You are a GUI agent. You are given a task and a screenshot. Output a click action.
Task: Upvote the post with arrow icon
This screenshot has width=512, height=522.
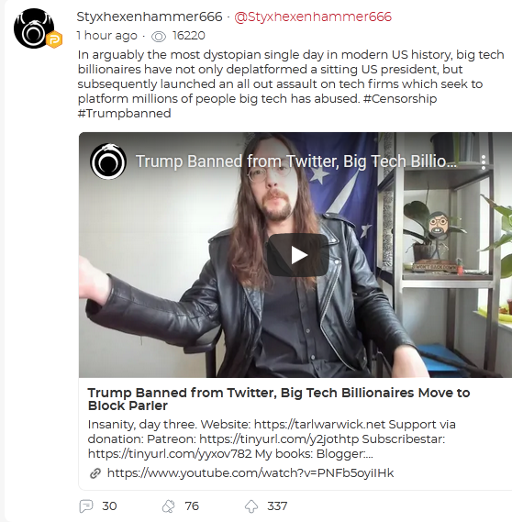[251, 506]
